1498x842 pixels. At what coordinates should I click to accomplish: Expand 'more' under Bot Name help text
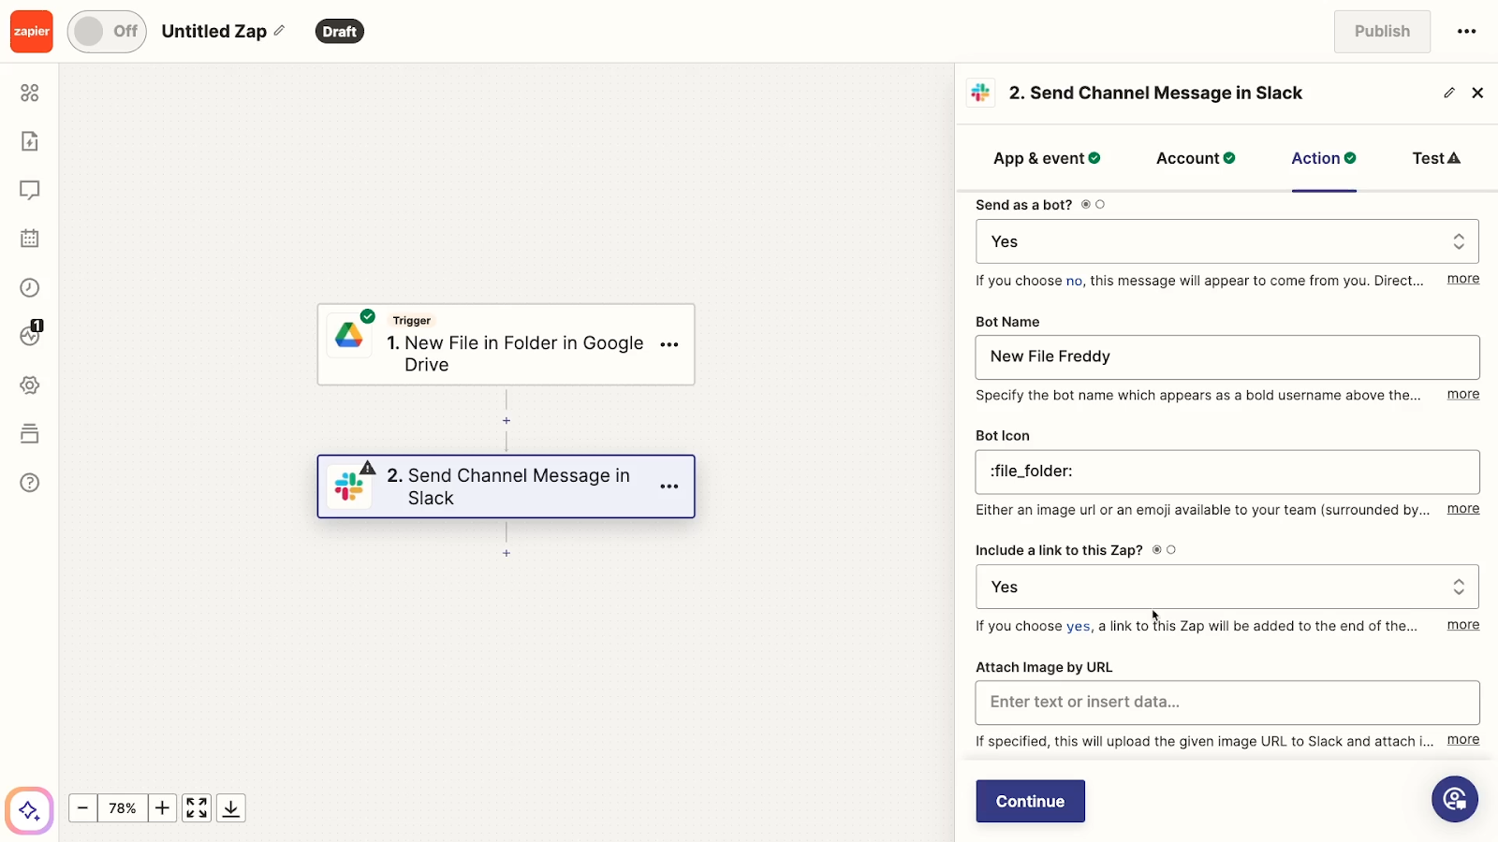click(x=1463, y=394)
